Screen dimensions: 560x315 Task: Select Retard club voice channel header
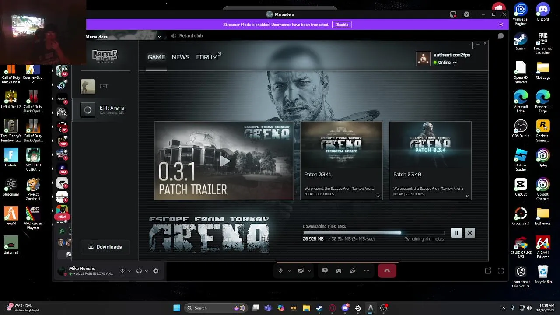[x=187, y=36]
